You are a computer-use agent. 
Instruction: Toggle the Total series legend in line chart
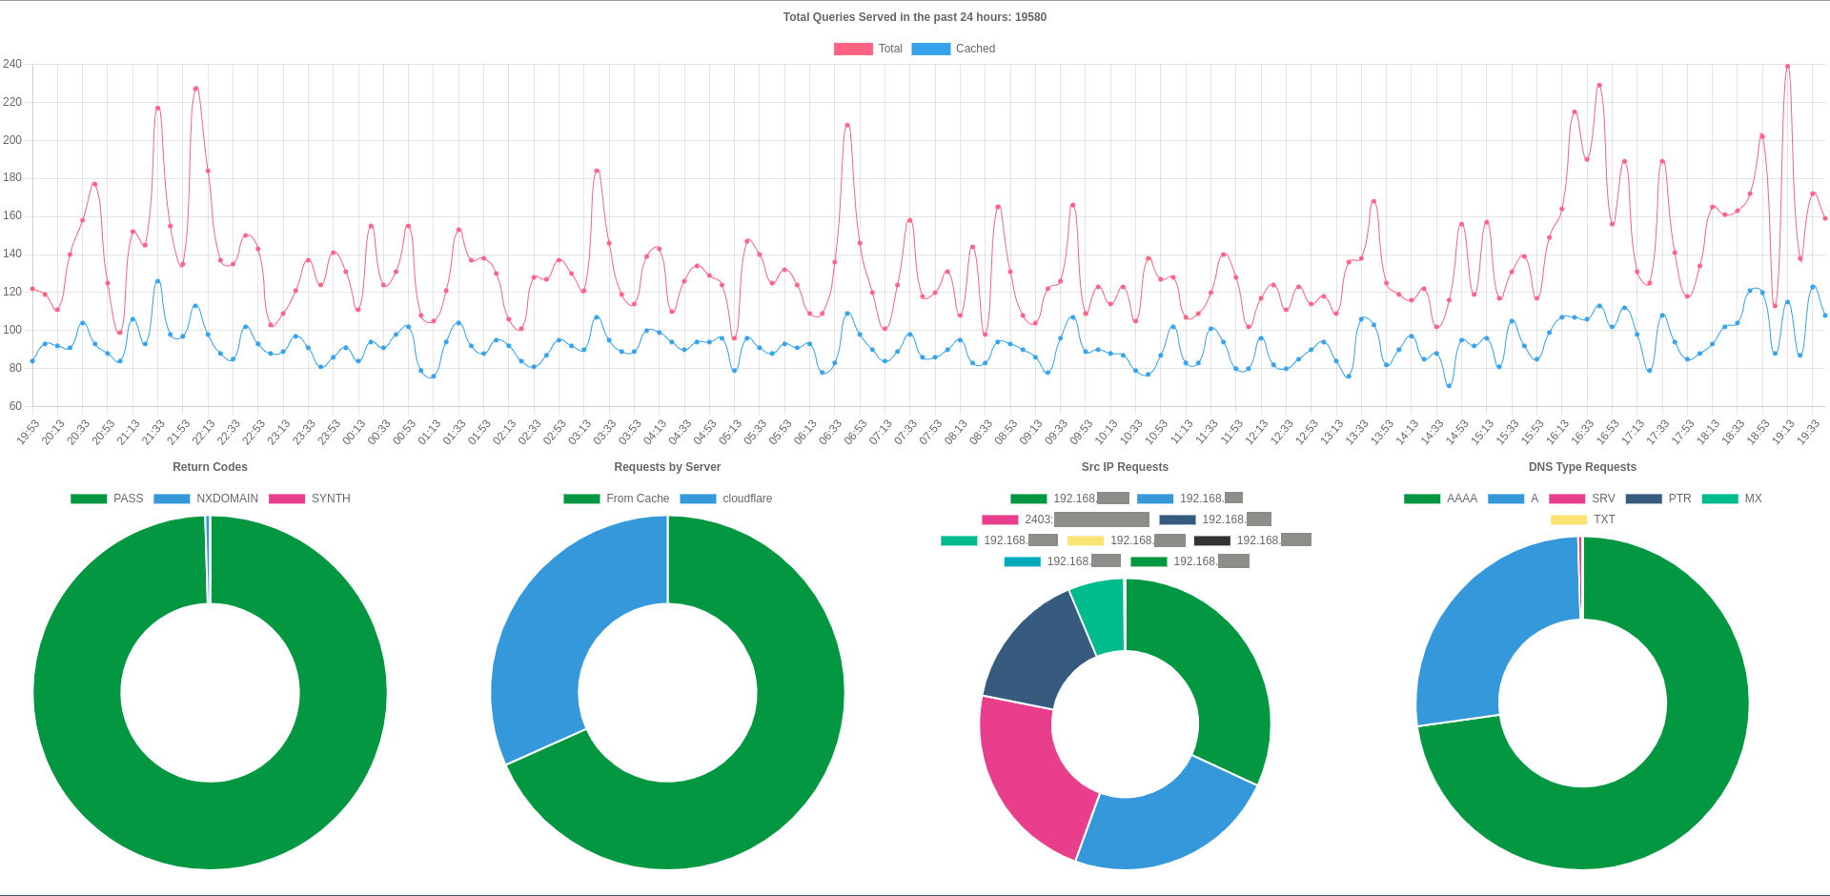coord(868,49)
